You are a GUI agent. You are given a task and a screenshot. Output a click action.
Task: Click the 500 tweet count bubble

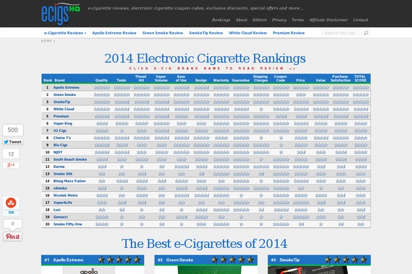point(12,130)
